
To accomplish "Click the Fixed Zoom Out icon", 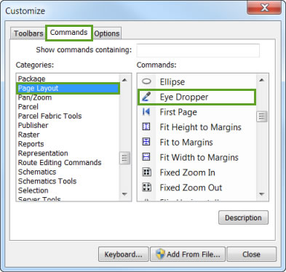I will coord(146,187).
